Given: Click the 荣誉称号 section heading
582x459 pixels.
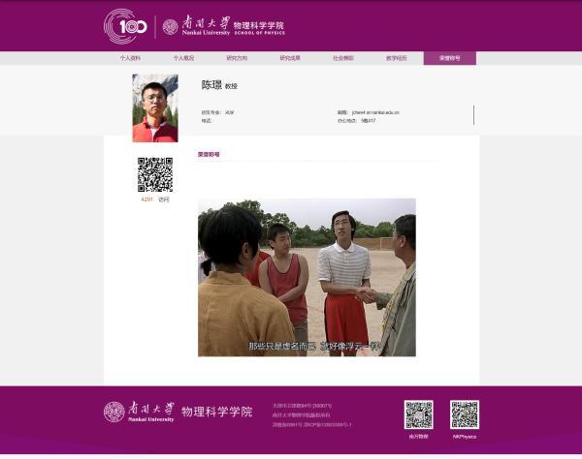Looking at the screenshot, I should tap(209, 154).
